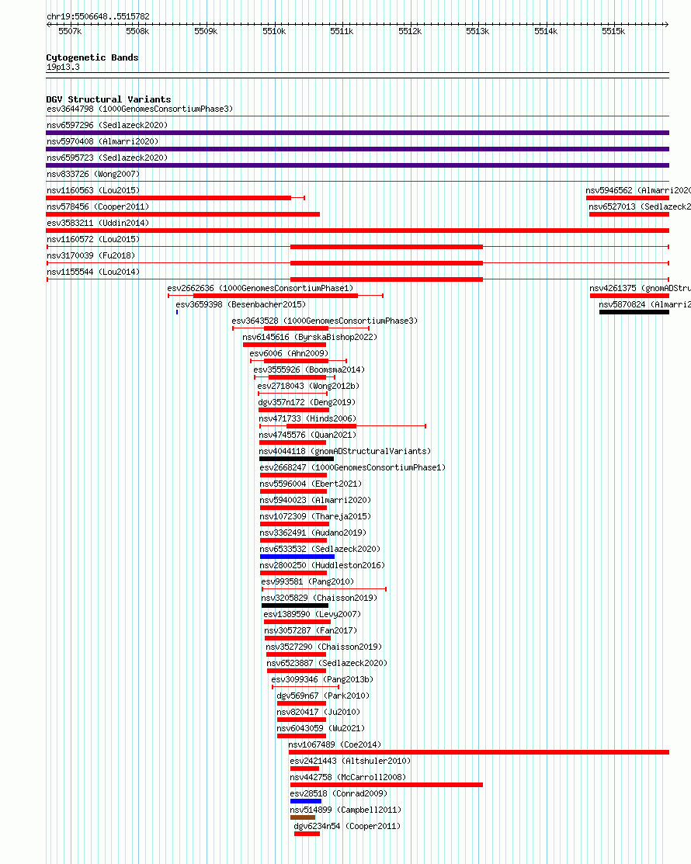Click the DGV Structural Variants track title
Screen dimensions: 691x864
109,99
